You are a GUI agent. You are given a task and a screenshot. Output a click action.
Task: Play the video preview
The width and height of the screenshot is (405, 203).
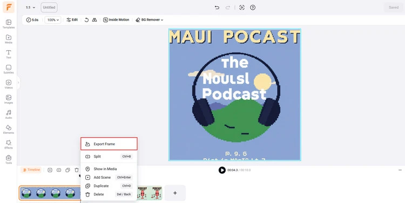pyautogui.click(x=222, y=170)
